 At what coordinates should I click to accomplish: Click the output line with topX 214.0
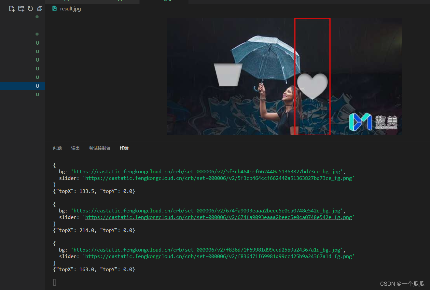point(94,230)
